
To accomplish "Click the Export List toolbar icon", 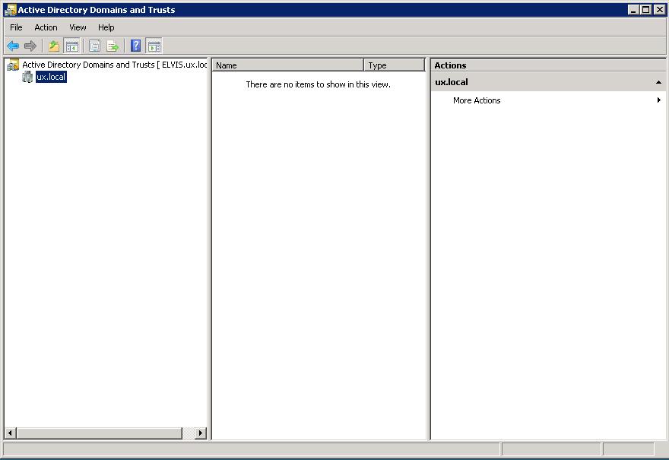I will [x=113, y=46].
